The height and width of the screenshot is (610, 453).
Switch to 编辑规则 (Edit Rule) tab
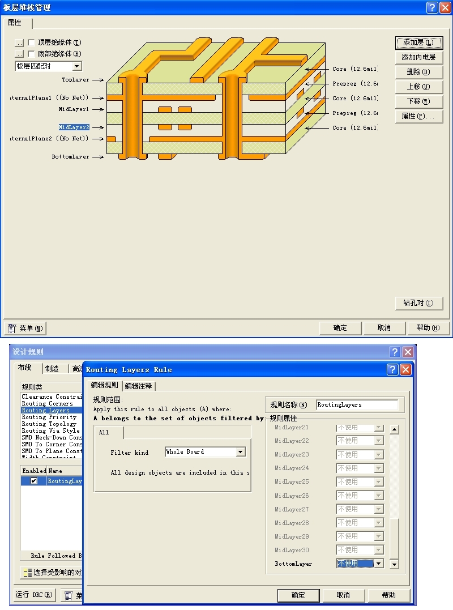104,385
